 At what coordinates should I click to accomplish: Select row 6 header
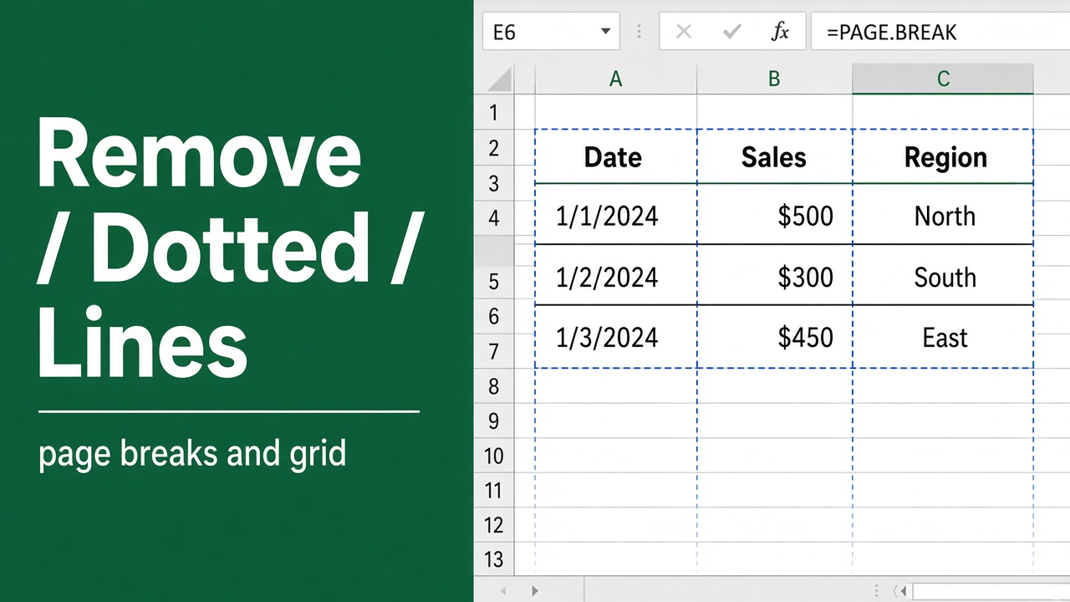pyautogui.click(x=494, y=316)
